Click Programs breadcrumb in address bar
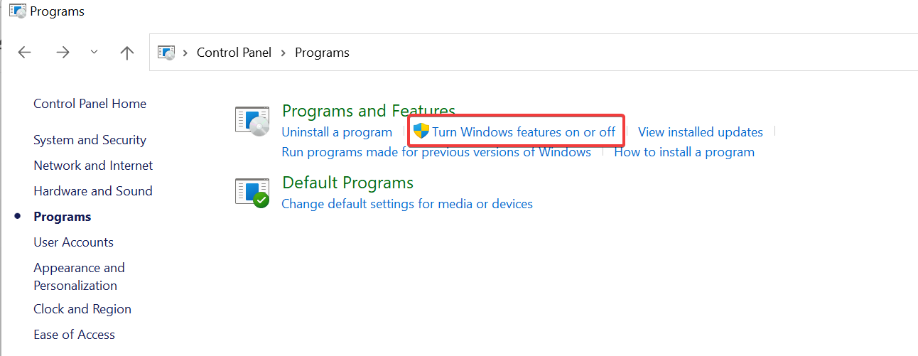The image size is (918, 356). point(322,53)
